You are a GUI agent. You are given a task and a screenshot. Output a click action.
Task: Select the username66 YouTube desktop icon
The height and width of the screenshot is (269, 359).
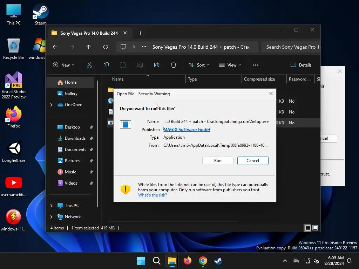point(14,186)
